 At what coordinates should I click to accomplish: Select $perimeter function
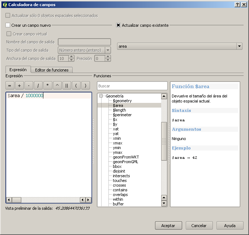(122, 115)
